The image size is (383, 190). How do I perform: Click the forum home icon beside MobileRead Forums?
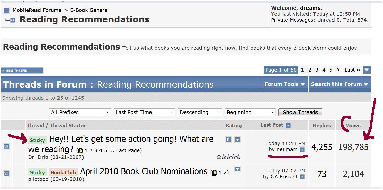pos(6,11)
